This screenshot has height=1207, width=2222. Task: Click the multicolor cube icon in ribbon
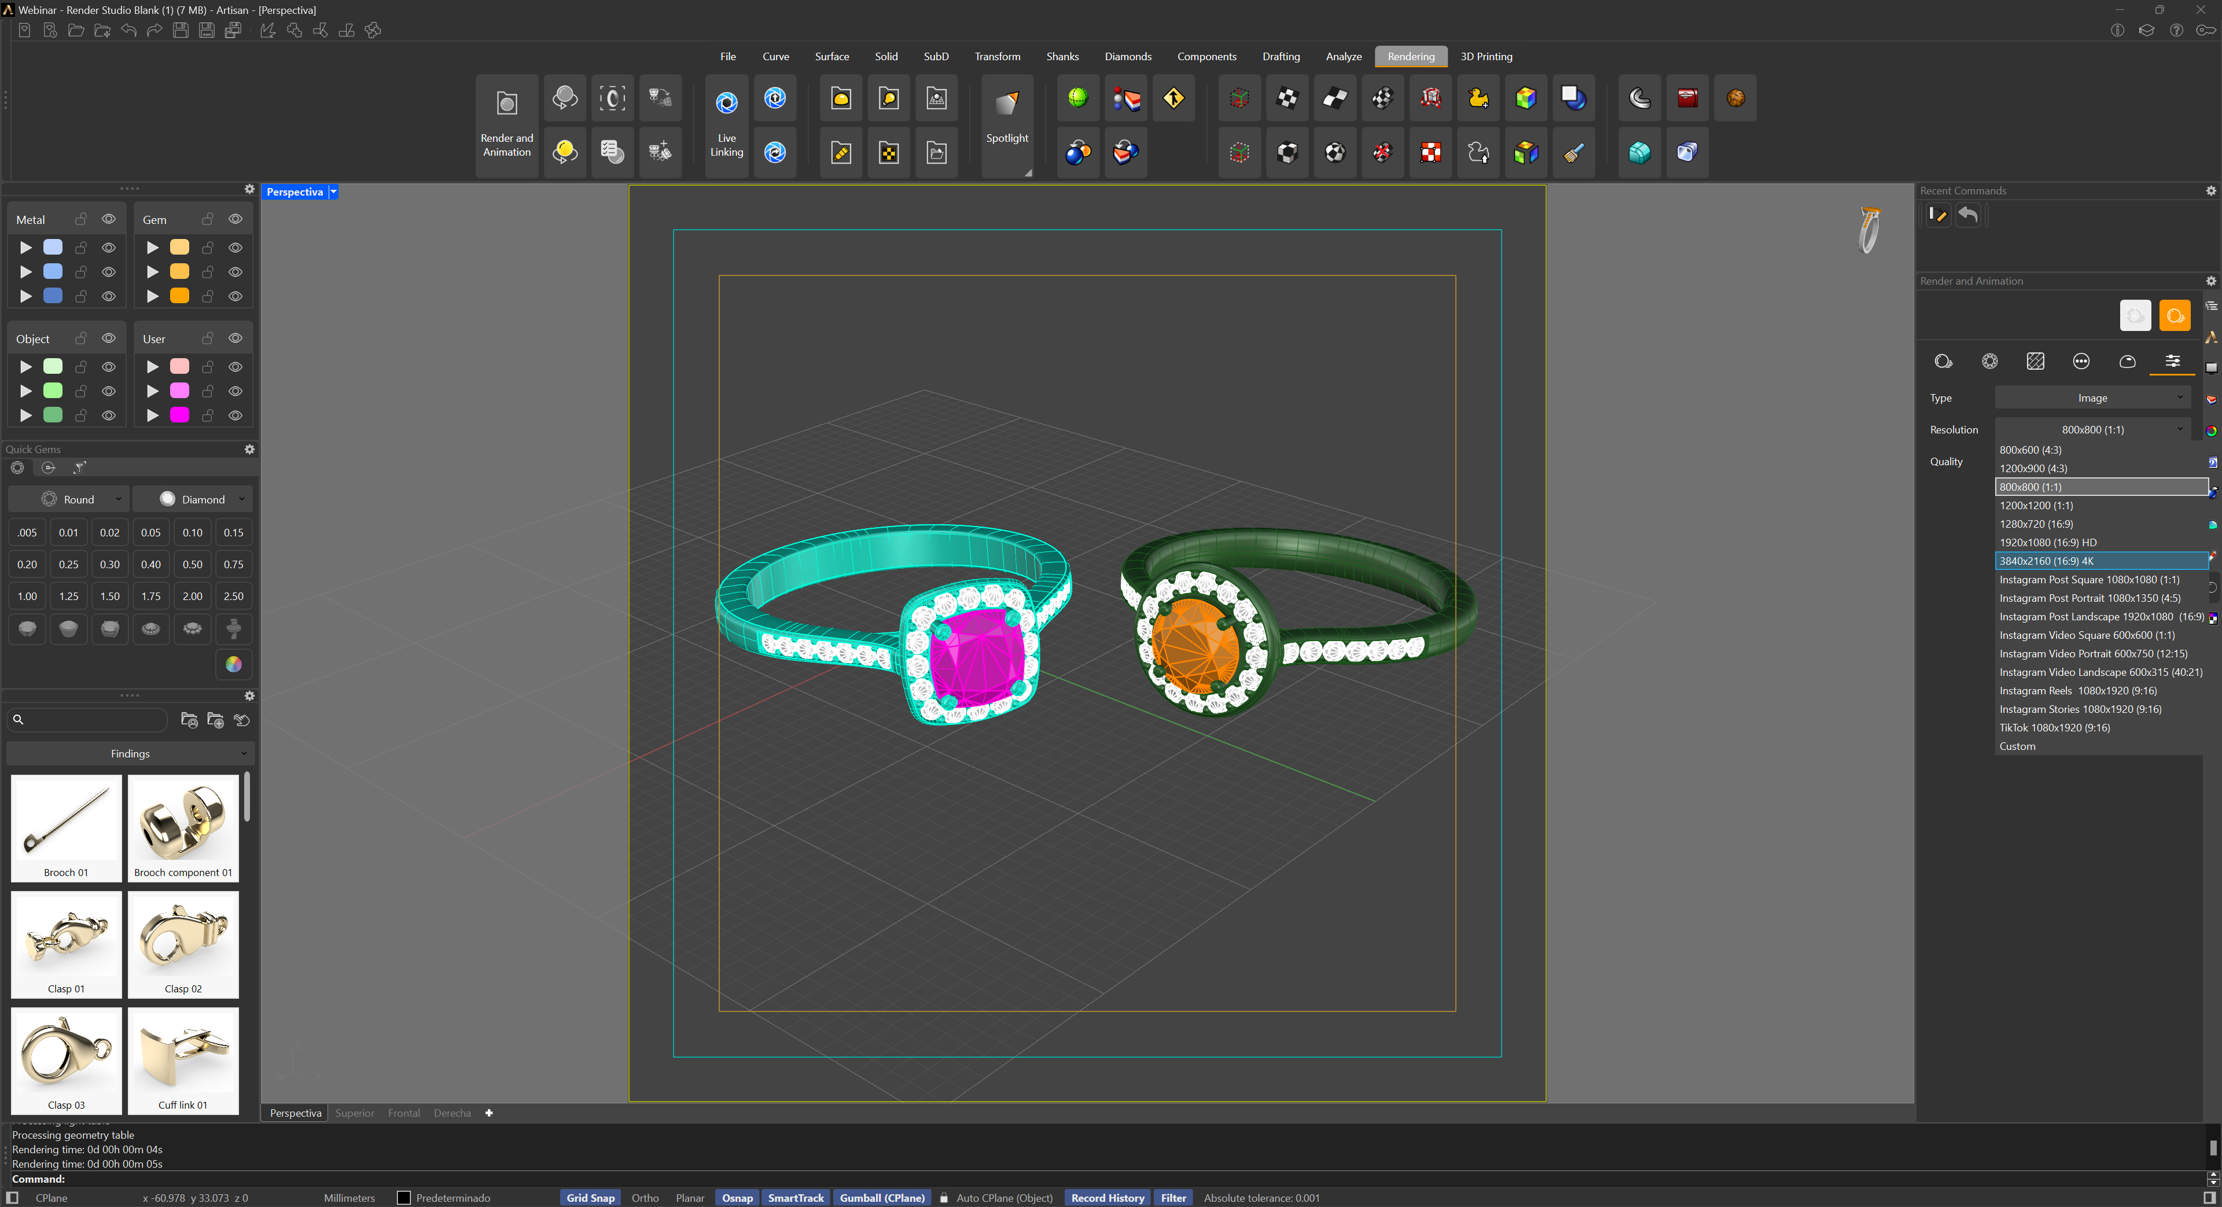point(1525,98)
